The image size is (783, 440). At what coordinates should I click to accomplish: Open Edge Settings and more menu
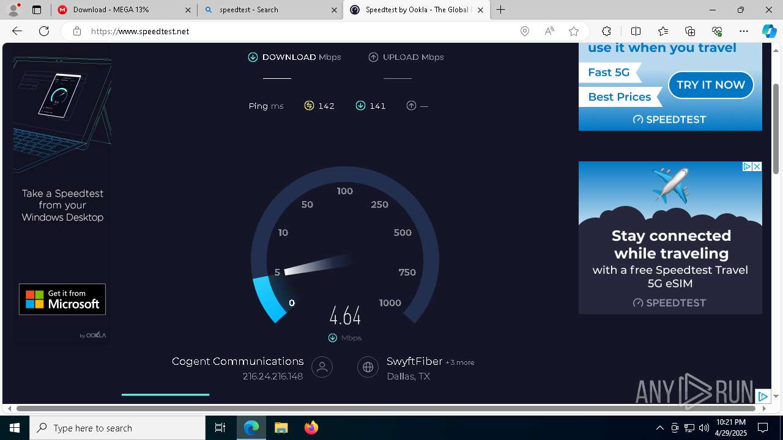(x=744, y=31)
